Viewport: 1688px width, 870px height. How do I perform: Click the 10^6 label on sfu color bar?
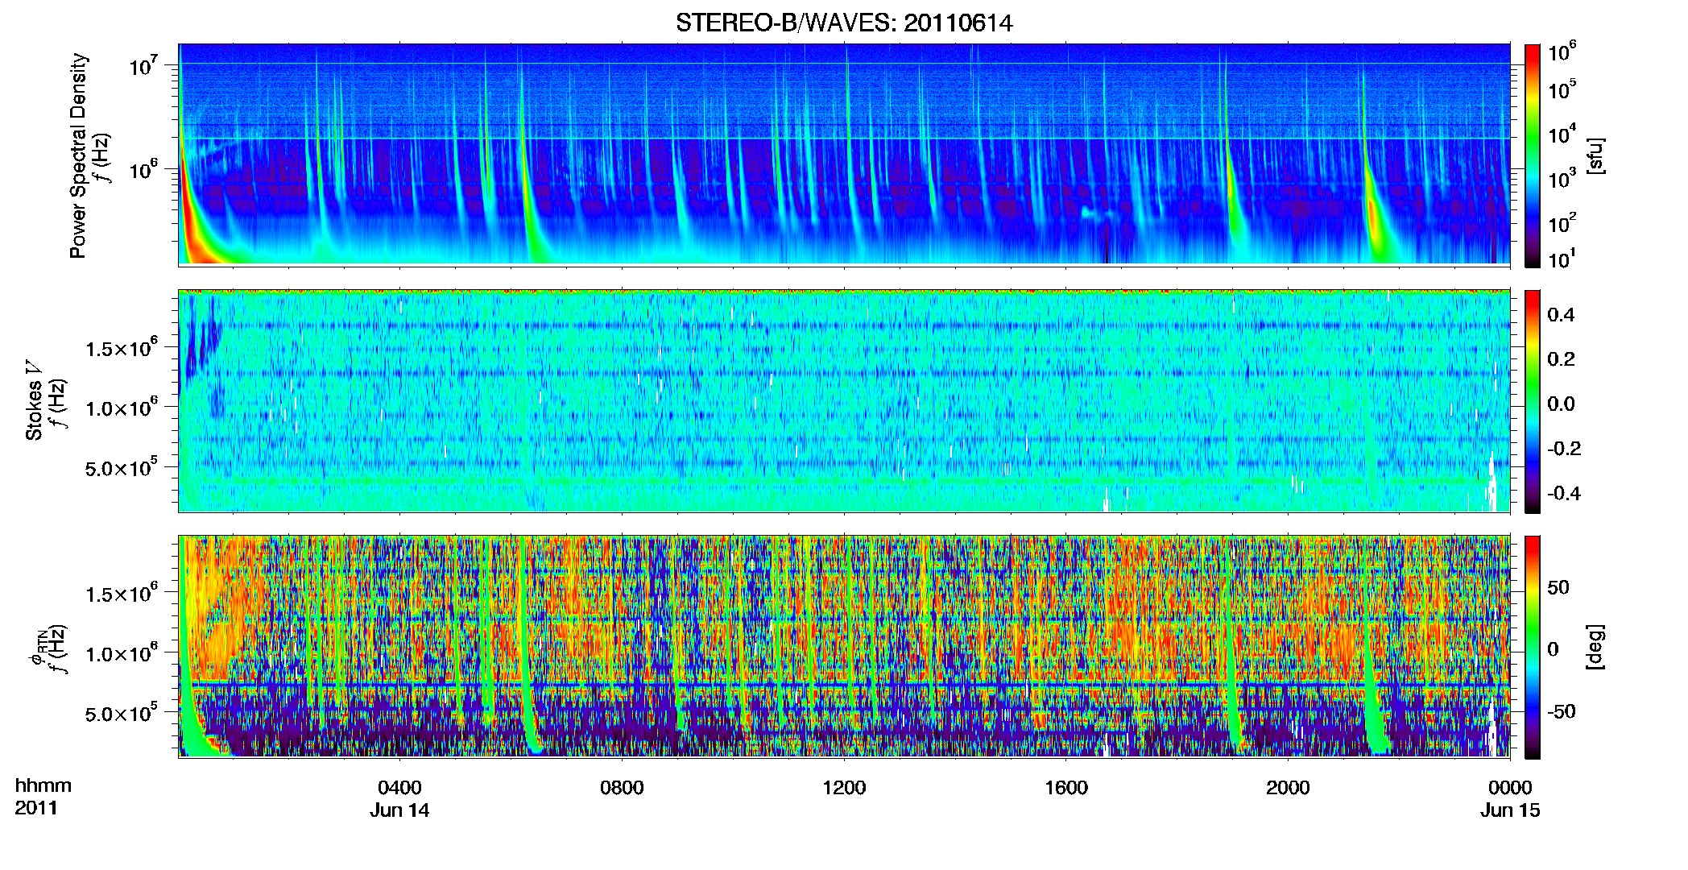pos(1562,52)
